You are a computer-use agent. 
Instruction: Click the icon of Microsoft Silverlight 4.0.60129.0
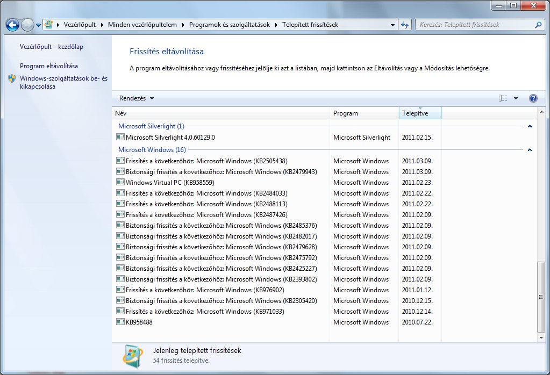coord(120,137)
